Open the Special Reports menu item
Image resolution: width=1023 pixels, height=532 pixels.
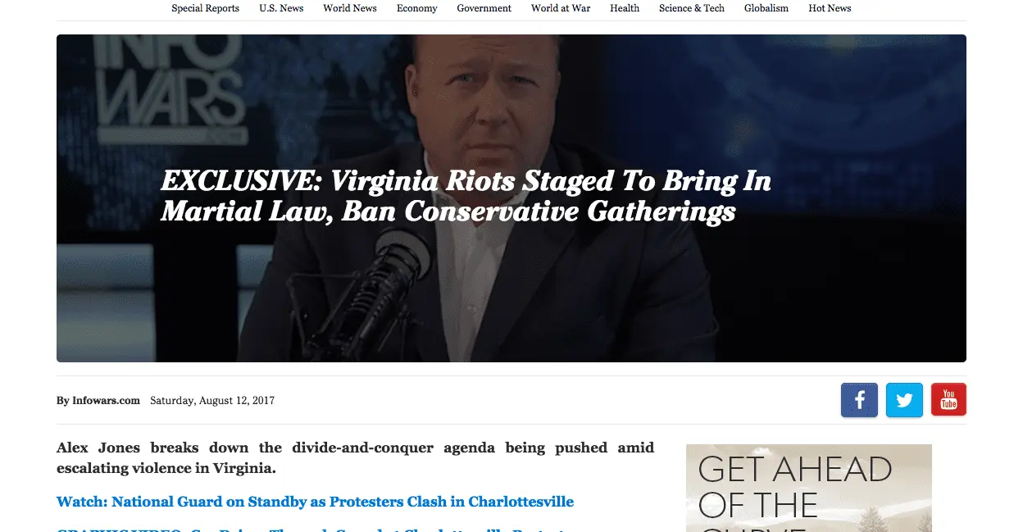click(206, 8)
